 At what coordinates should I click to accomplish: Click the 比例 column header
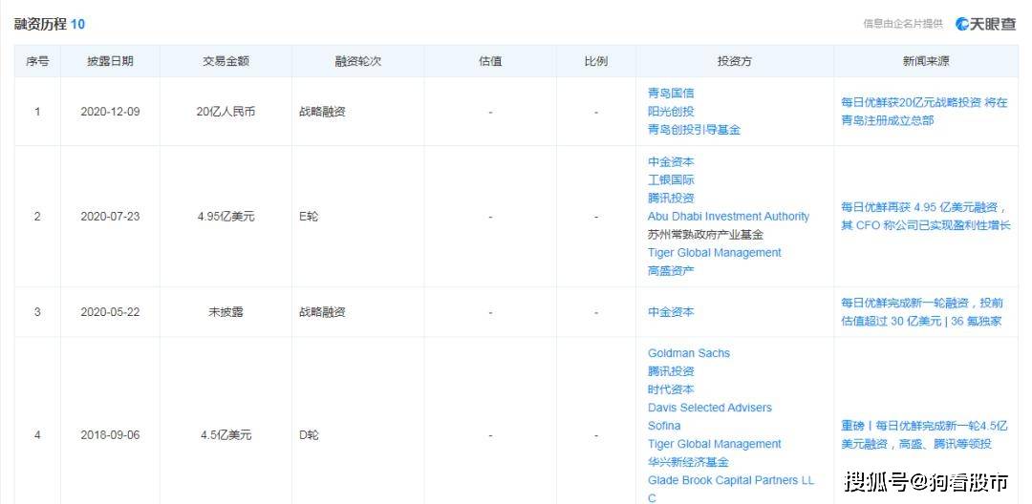pos(595,61)
